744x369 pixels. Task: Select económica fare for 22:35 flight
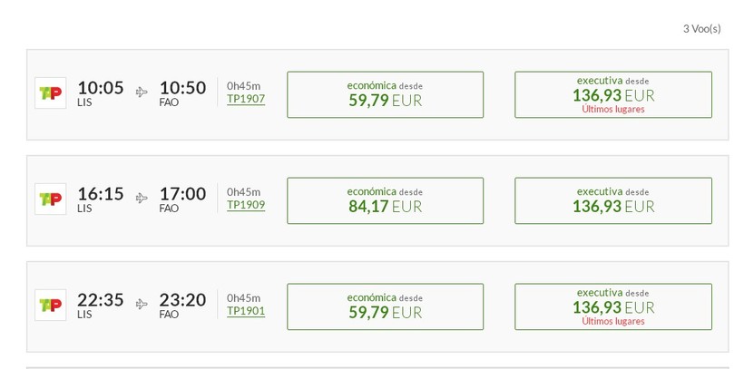386,306
